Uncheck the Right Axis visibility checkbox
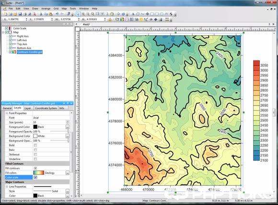This screenshot has width=278, height=205. coord(11,36)
